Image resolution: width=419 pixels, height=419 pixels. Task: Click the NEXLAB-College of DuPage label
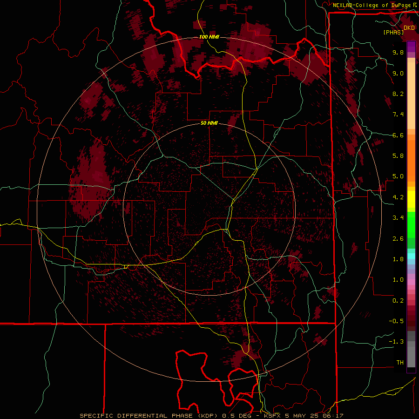[x=372, y=5]
